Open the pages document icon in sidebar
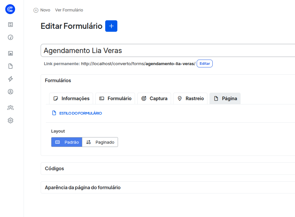This screenshot has width=295, height=217. pyautogui.click(x=10, y=66)
